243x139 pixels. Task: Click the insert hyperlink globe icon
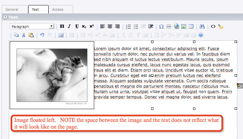coord(177,27)
